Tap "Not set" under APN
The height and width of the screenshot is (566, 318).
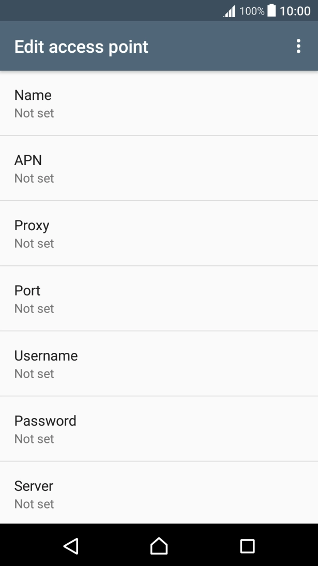(34, 178)
